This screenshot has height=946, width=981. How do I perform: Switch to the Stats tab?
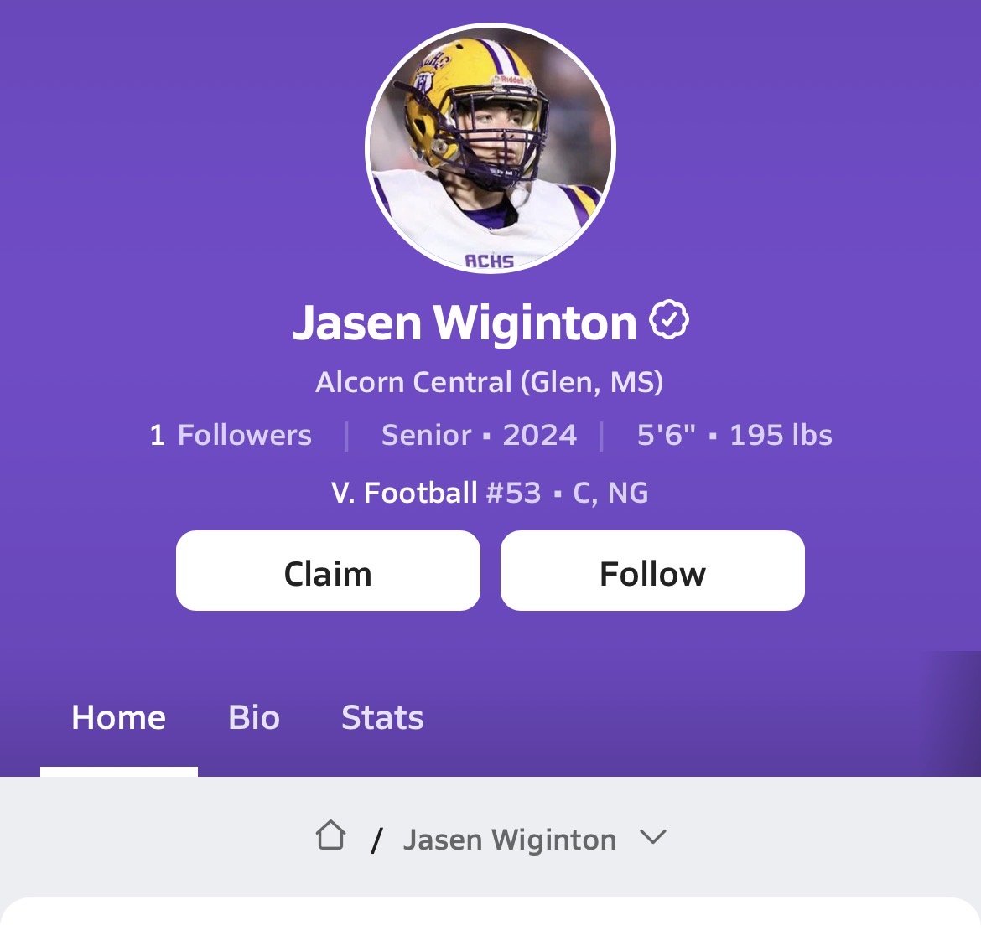pos(382,717)
